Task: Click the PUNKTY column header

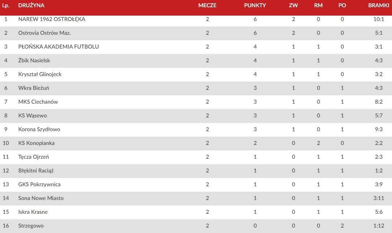Action: tap(255, 5)
